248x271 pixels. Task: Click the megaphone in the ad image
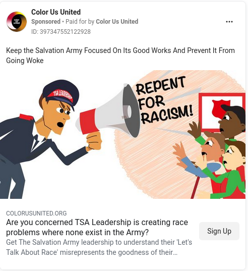point(109,112)
